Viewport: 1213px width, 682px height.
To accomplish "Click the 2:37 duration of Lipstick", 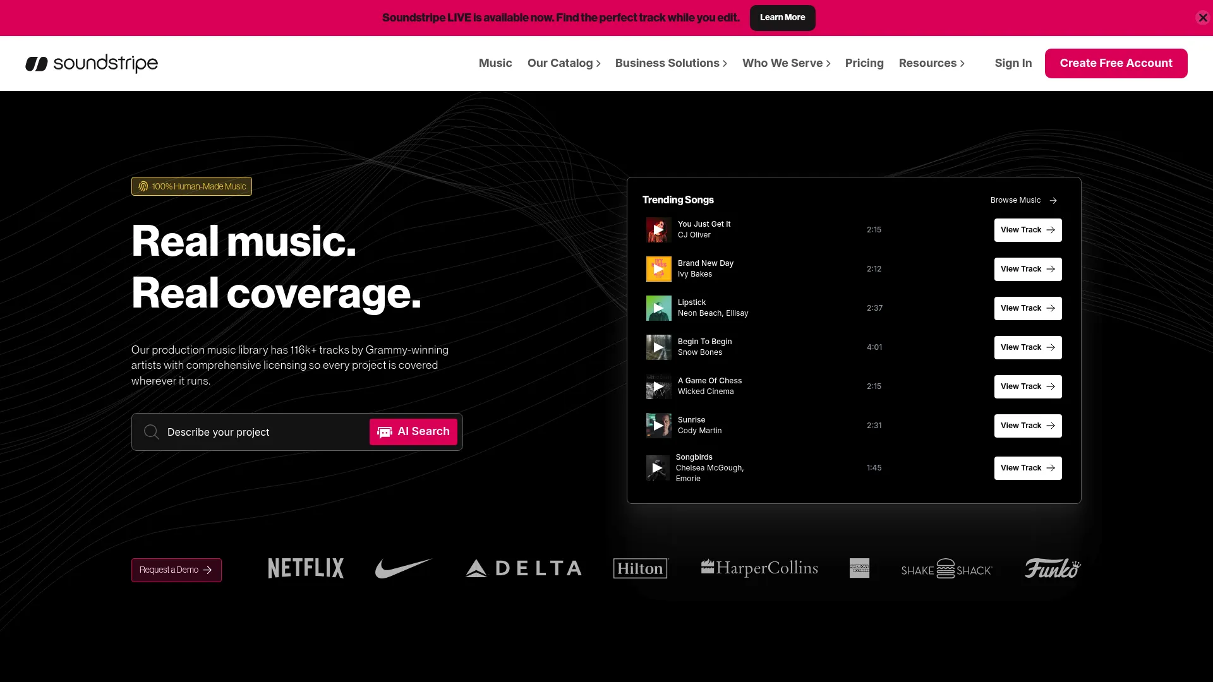I will pos(874,308).
